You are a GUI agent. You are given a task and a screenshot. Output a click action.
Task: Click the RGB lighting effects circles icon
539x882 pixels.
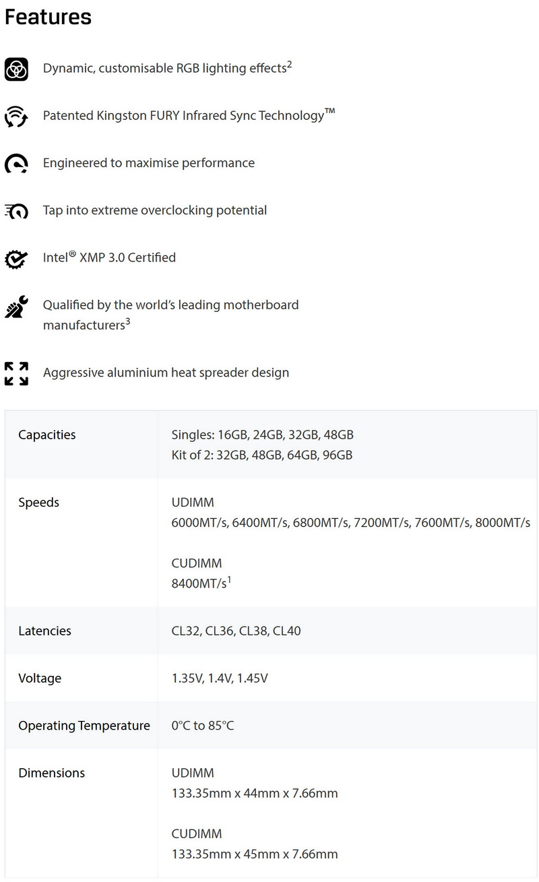(x=16, y=69)
